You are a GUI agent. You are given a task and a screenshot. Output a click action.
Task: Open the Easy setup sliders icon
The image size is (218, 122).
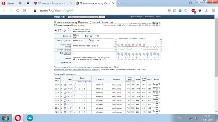pyautogui.click(x=214, y=11)
